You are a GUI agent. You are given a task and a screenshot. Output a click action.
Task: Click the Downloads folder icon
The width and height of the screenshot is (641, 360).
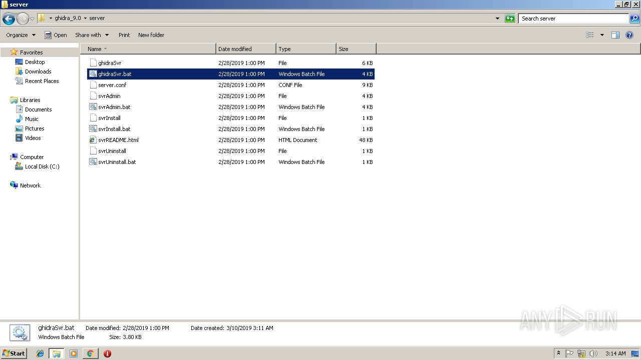click(x=19, y=71)
